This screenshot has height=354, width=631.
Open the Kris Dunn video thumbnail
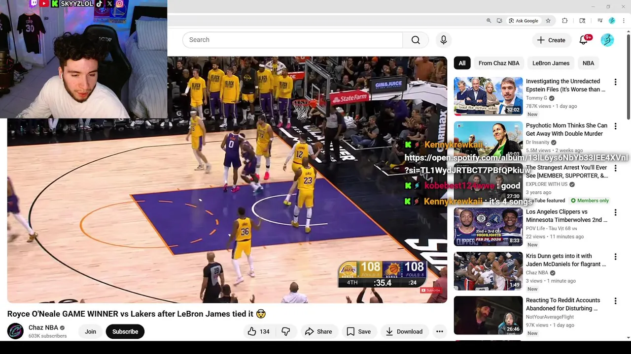488,270
